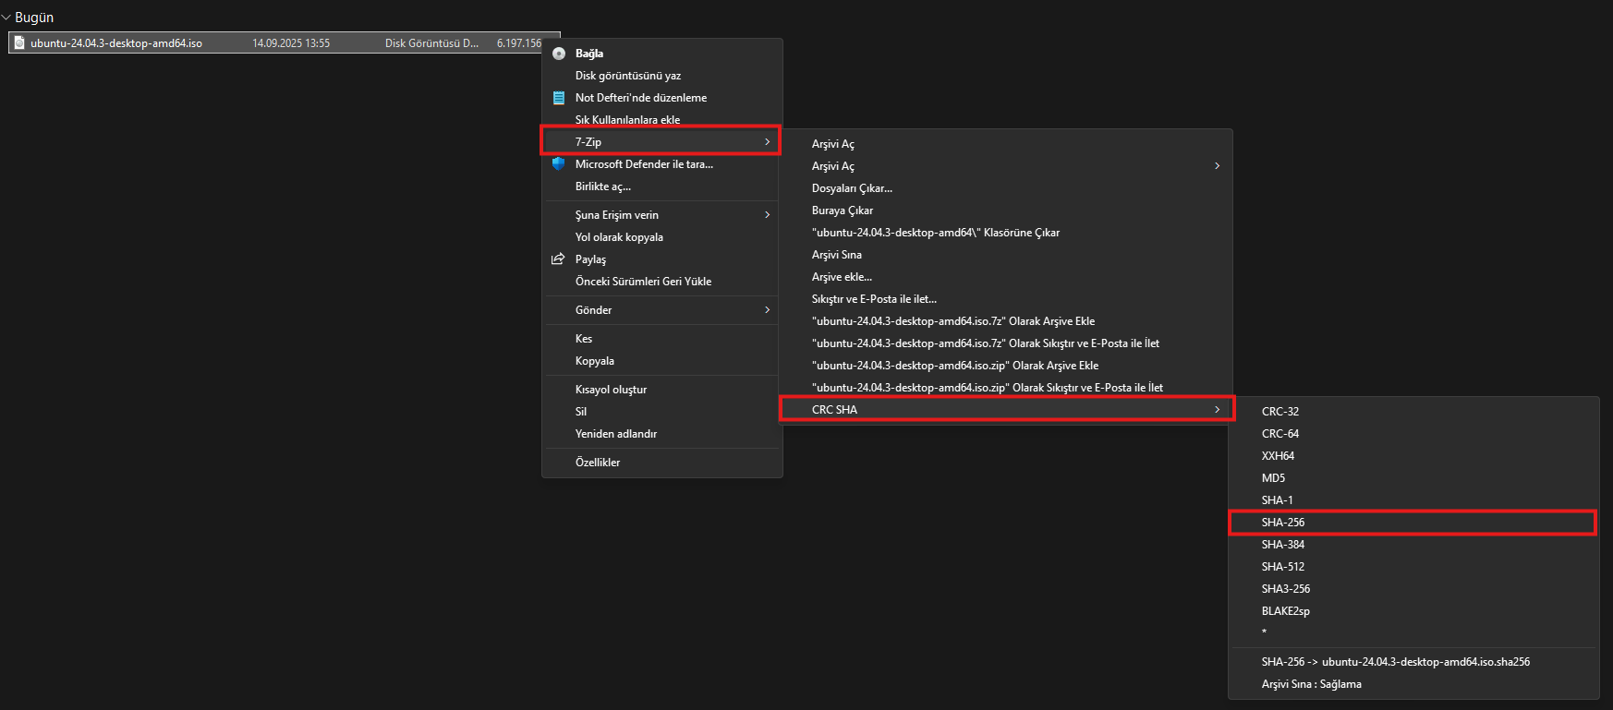Open the Birlikte aç... option
This screenshot has height=710, width=1613.
pos(661,187)
